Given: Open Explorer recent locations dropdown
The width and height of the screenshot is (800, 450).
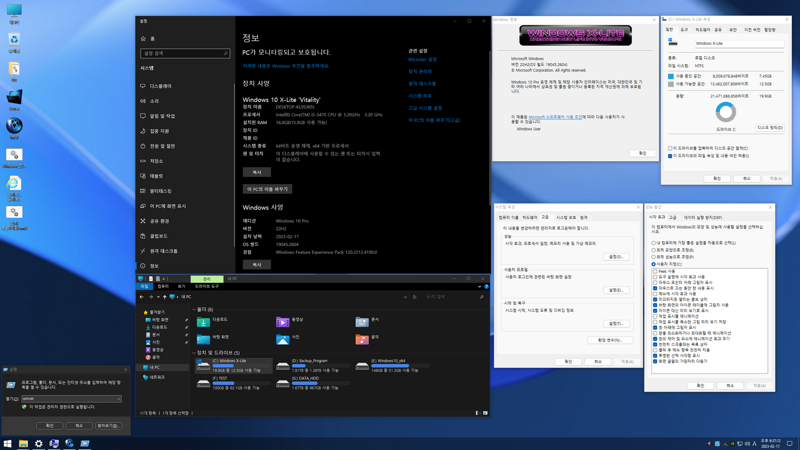Looking at the screenshot, I should [158, 297].
